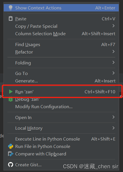Expand the Local History submenu chevron

click(114, 128)
